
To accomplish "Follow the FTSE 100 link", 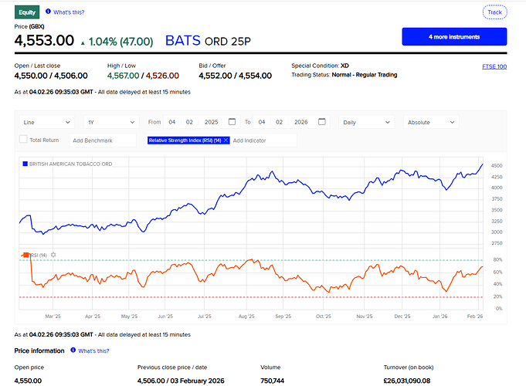I will 494,66.
